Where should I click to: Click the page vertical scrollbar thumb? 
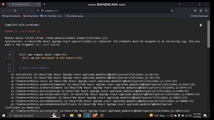pos(208,34)
